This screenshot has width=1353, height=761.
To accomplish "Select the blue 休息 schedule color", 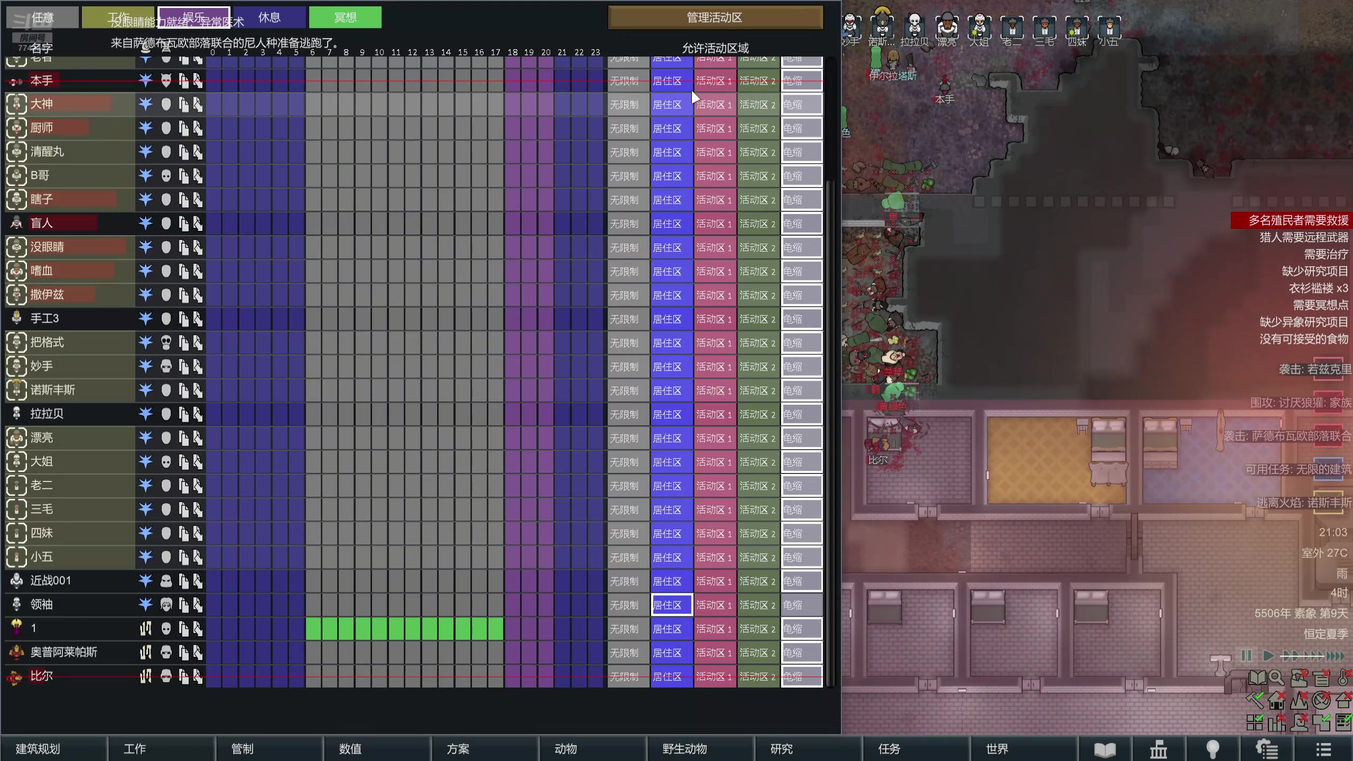I will point(270,17).
